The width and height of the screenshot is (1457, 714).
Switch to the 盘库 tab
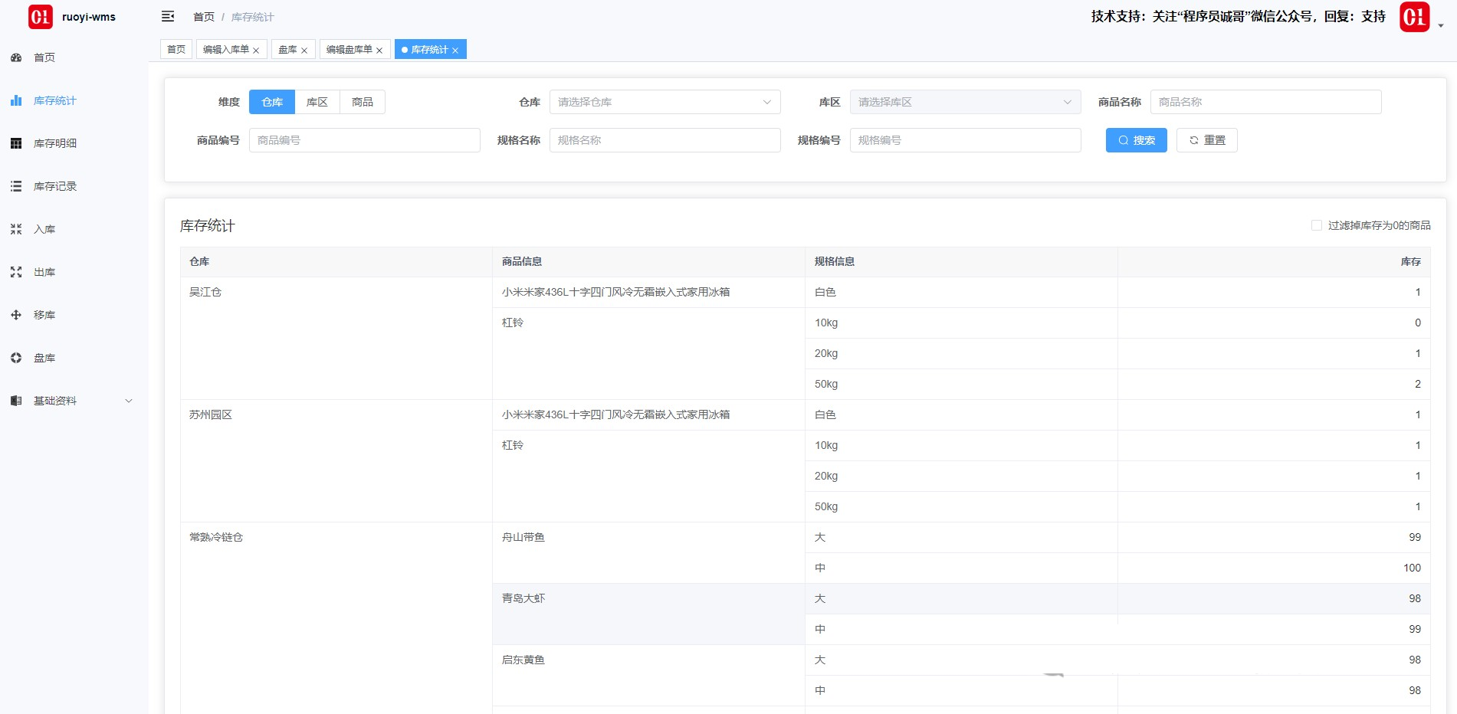click(287, 50)
